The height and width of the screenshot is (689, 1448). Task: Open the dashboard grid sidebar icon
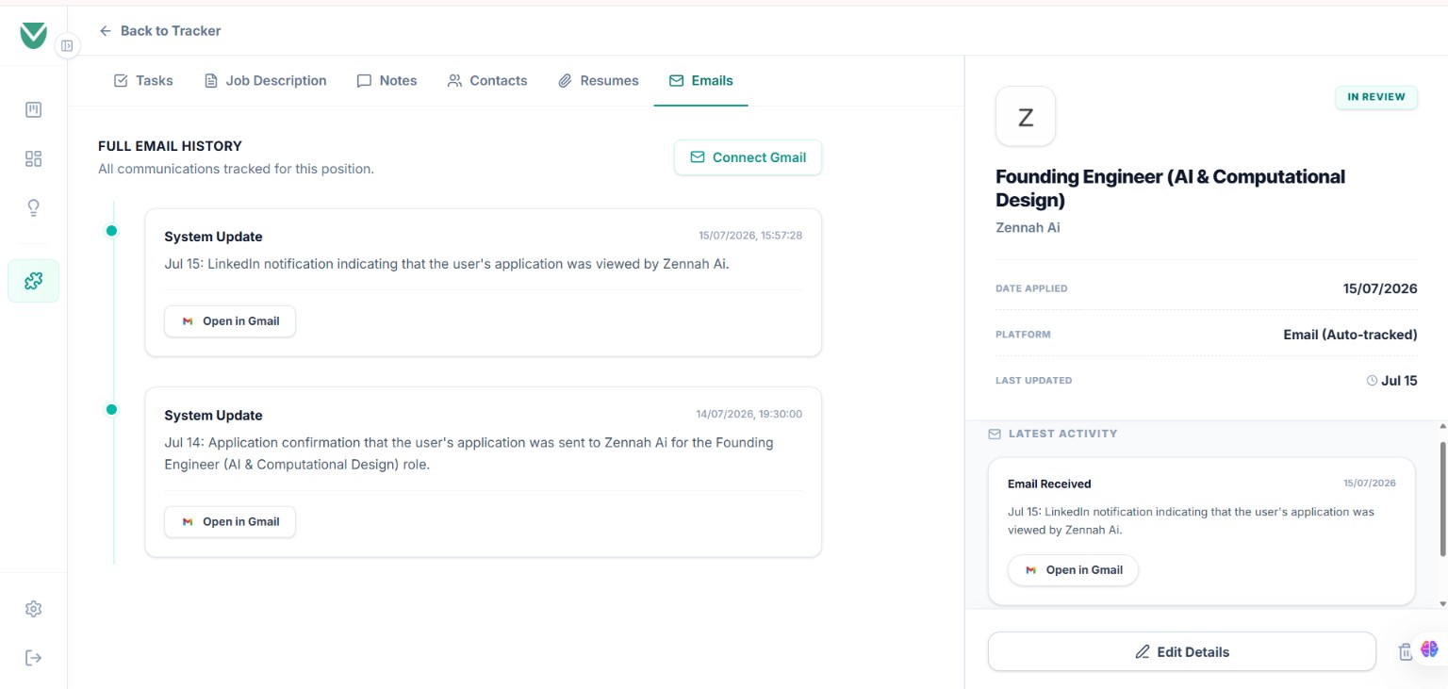click(33, 158)
